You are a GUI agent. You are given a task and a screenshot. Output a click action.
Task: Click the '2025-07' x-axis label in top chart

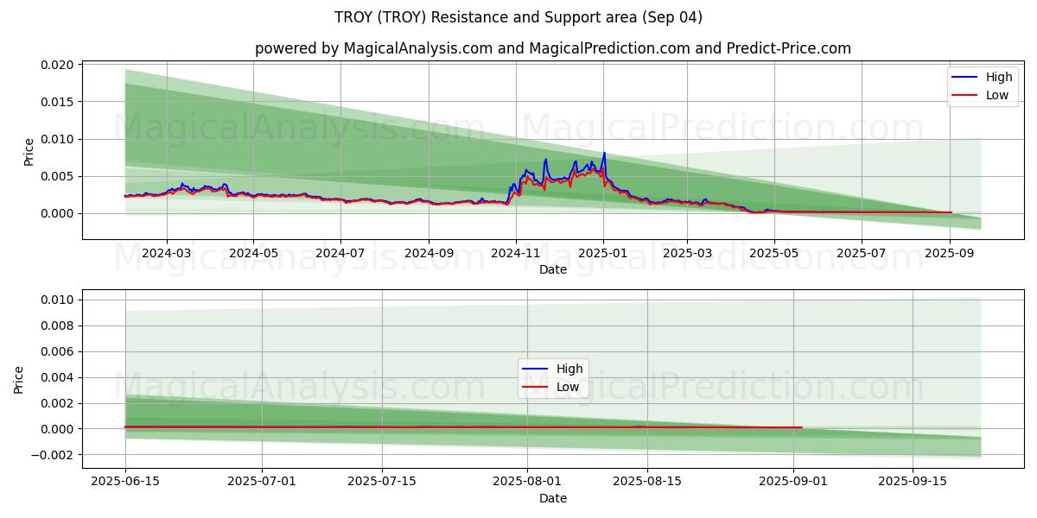[x=862, y=254]
